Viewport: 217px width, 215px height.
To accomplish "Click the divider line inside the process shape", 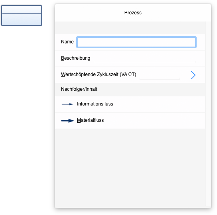I will [22, 14].
